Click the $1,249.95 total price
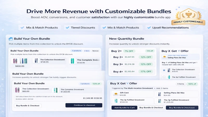The width and height of the screenshot is (208, 117). (88, 98)
